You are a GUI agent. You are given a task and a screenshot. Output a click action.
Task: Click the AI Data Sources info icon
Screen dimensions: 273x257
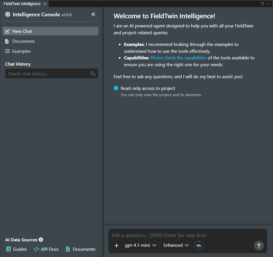pos(41,240)
